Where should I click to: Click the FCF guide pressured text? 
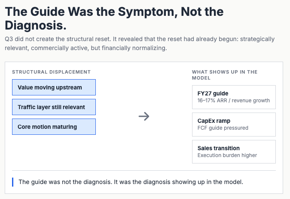pos(223,128)
